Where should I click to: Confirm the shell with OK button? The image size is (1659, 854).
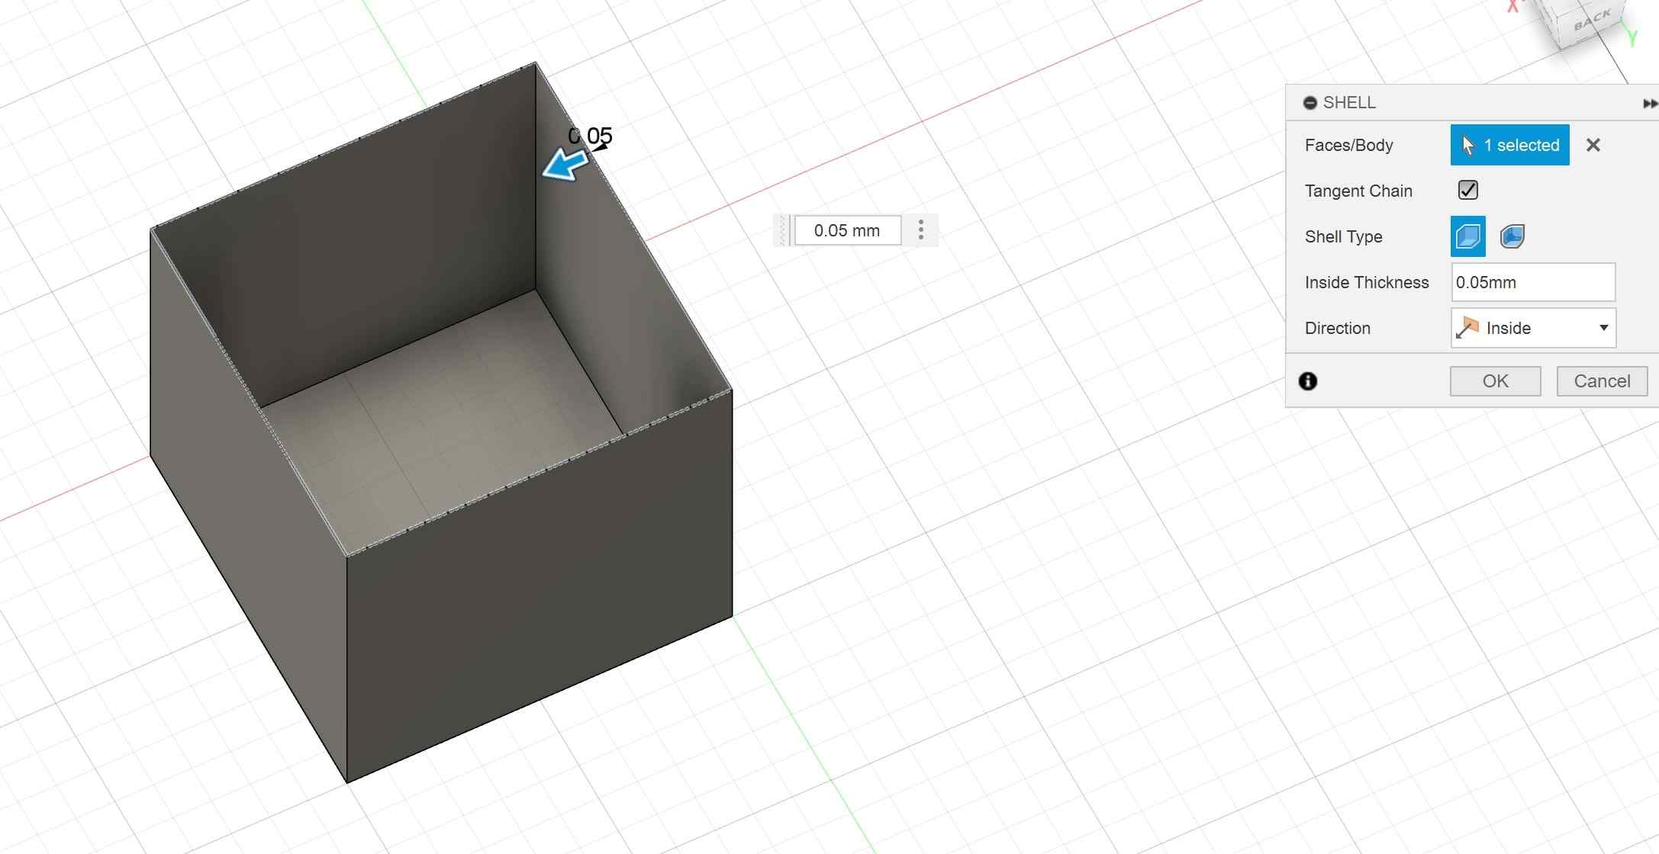(1495, 381)
